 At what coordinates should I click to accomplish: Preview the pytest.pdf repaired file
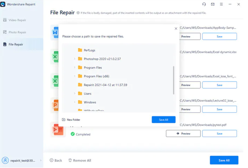pos(183,134)
